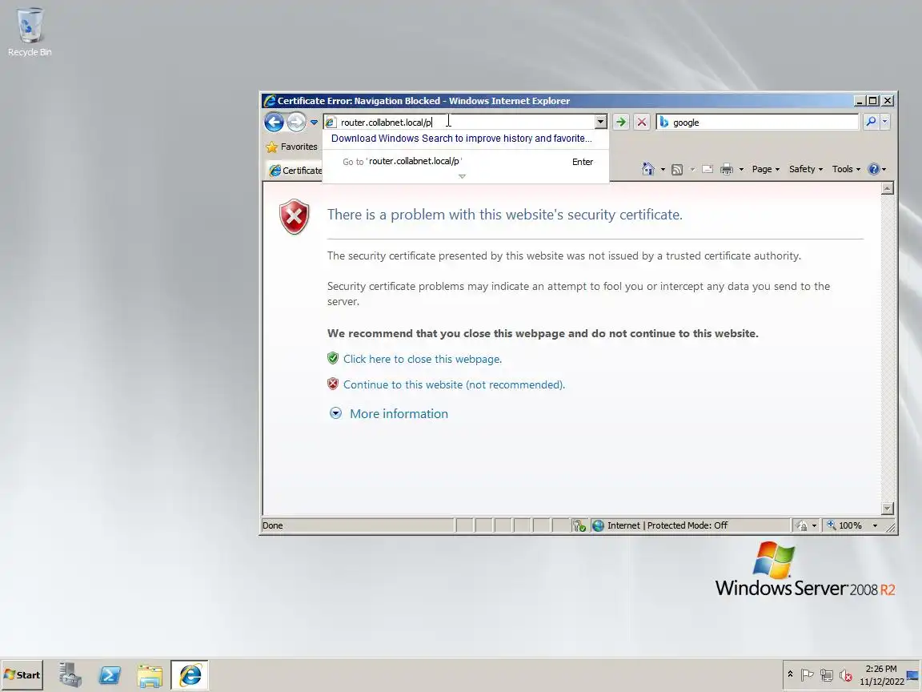Click the Forward navigation arrow
This screenshot has width=922, height=692.
click(x=296, y=122)
